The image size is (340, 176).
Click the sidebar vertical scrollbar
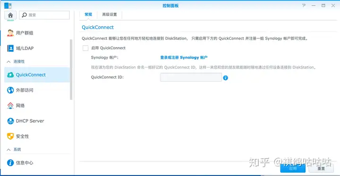tap(71, 69)
